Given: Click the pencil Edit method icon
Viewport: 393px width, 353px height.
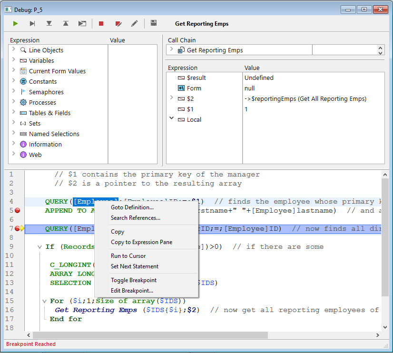Looking at the screenshot, I should click(x=135, y=24).
